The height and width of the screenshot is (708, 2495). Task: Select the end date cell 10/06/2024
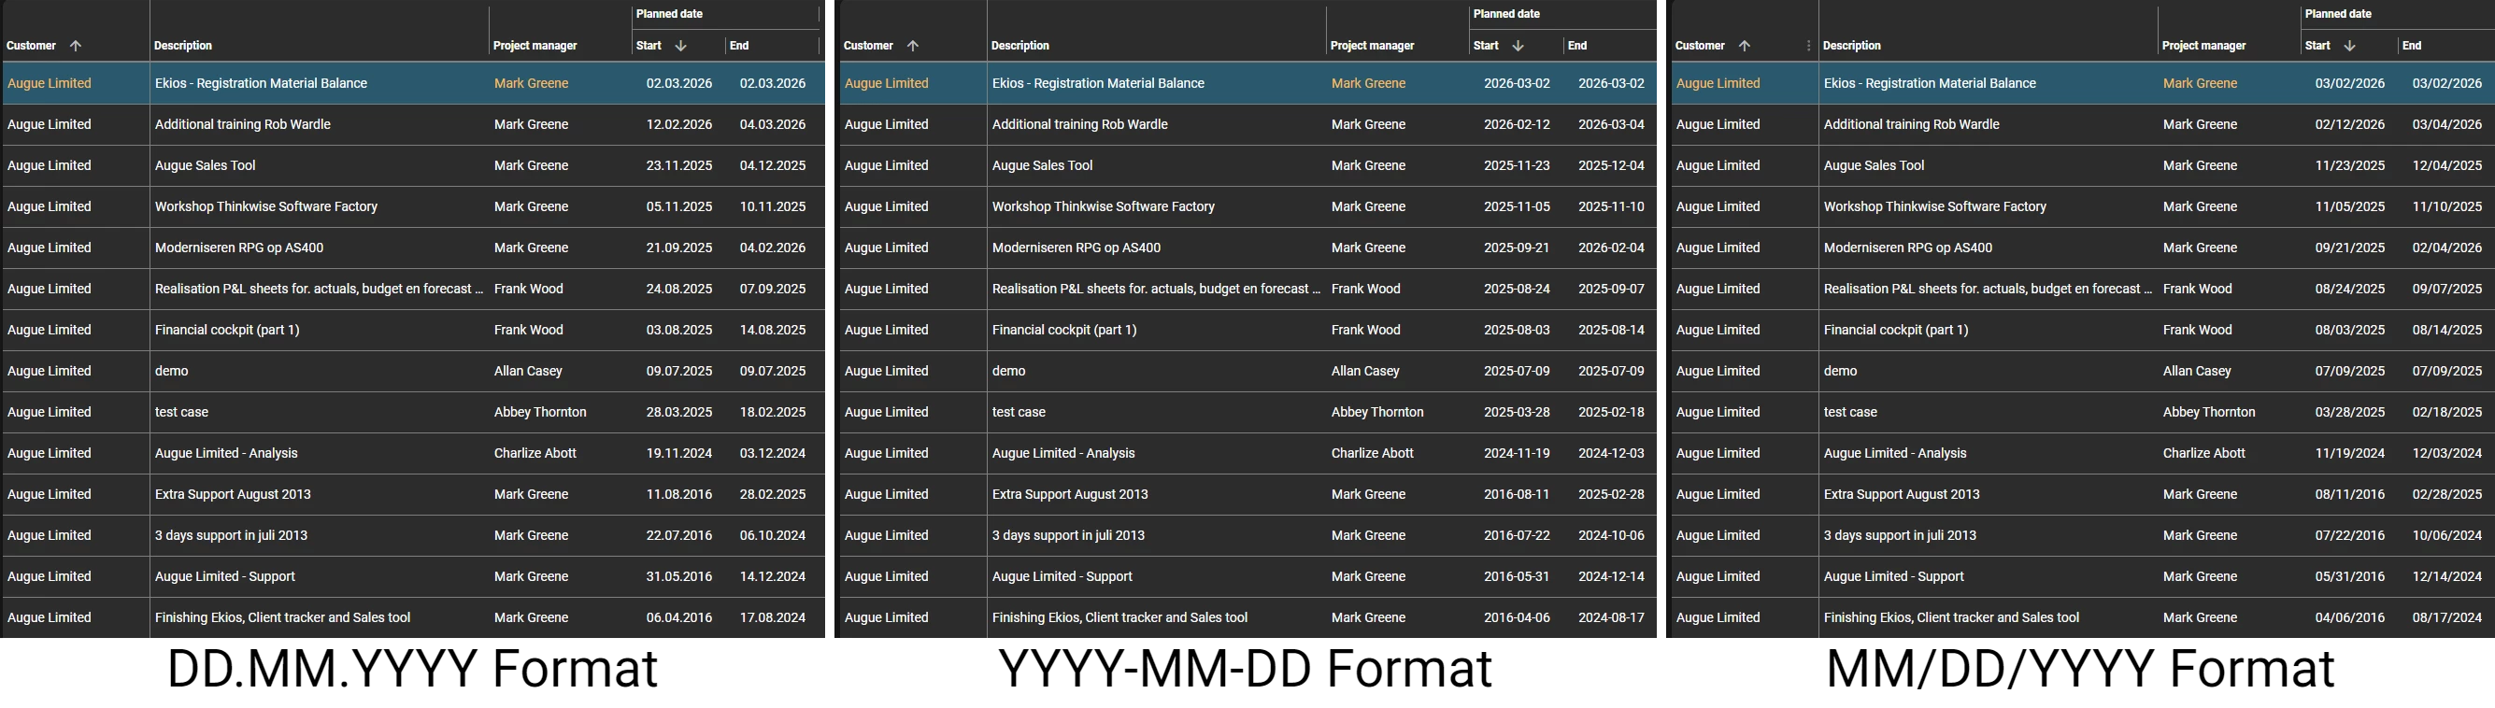[x=2447, y=535]
